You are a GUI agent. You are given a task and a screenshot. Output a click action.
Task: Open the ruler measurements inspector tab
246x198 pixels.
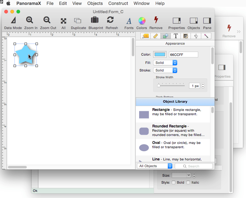click(x=156, y=36)
